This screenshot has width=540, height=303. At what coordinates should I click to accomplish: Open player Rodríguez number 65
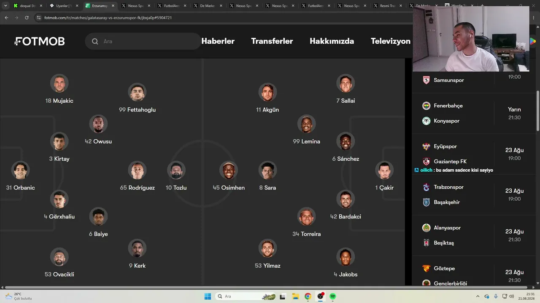[137, 176]
